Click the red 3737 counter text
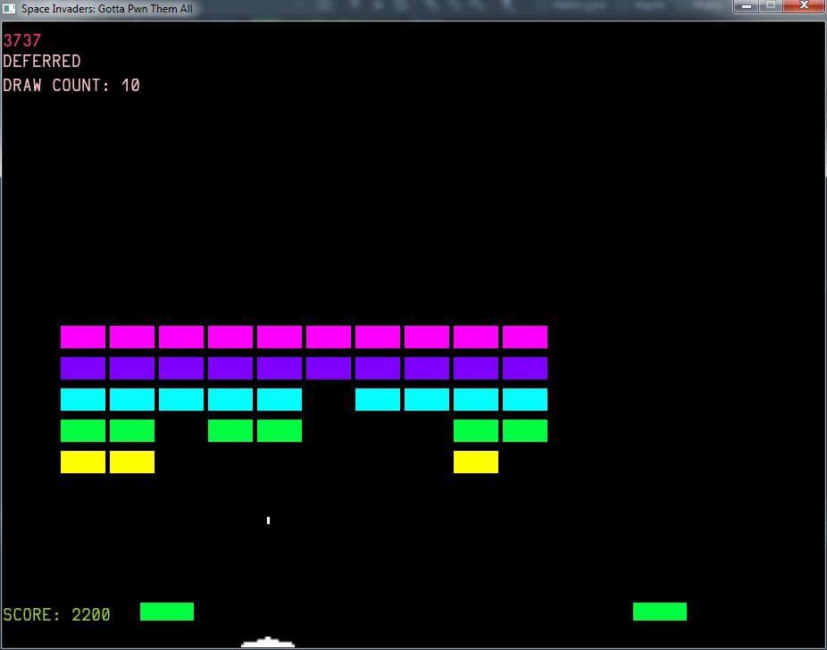 tap(21, 40)
